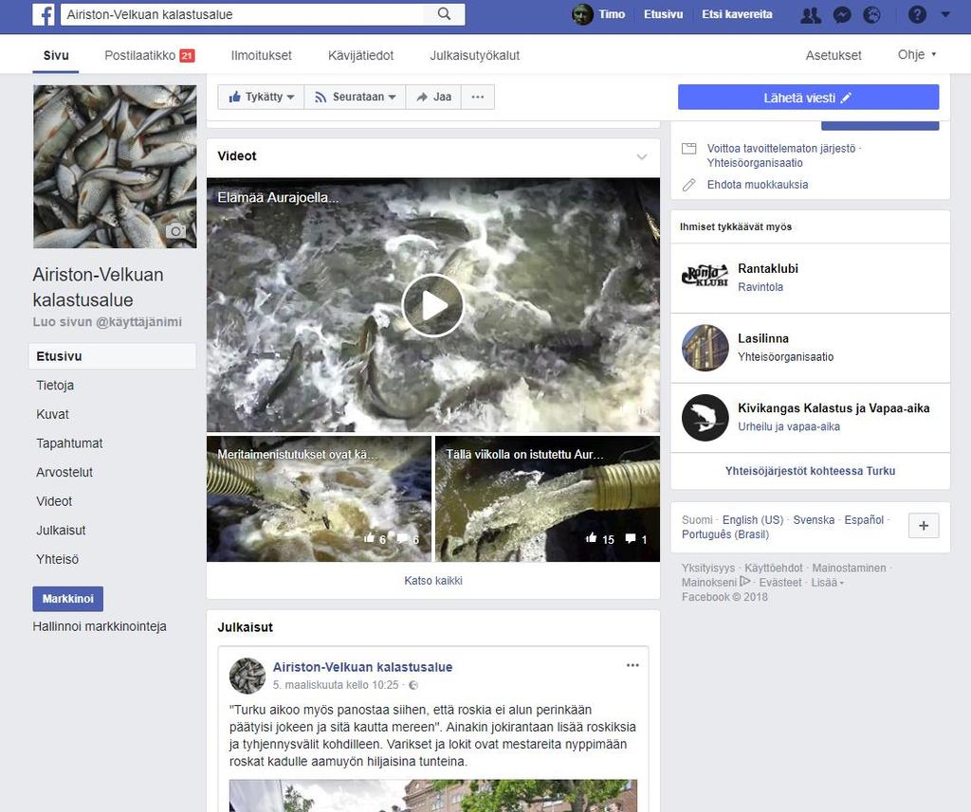Collapse the Videot section chevron

642,156
